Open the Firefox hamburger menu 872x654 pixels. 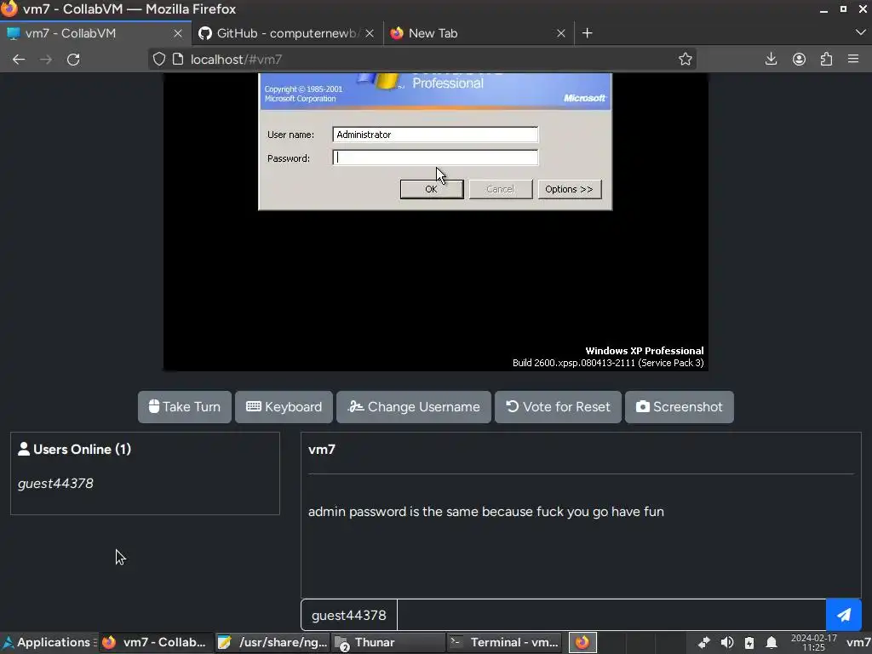pos(853,59)
